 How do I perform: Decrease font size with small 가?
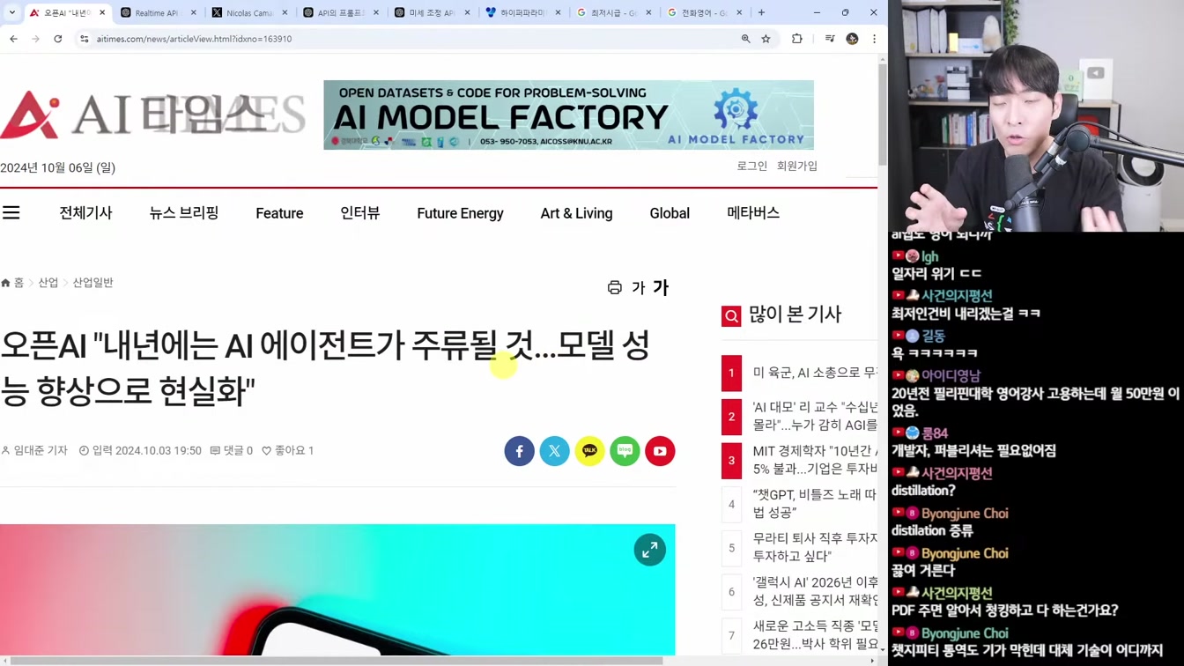[639, 288]
